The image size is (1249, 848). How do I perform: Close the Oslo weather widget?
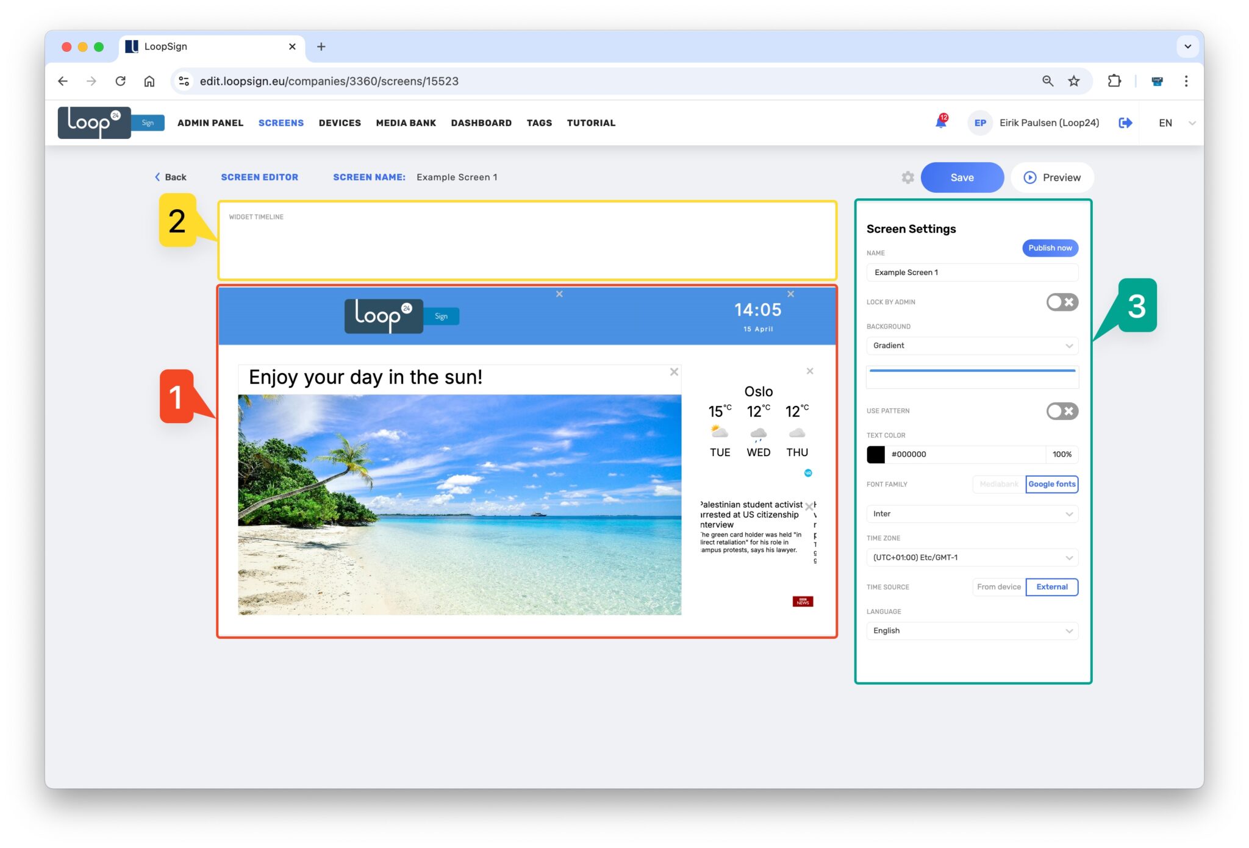pyautogui.click(x=810, y=371)
